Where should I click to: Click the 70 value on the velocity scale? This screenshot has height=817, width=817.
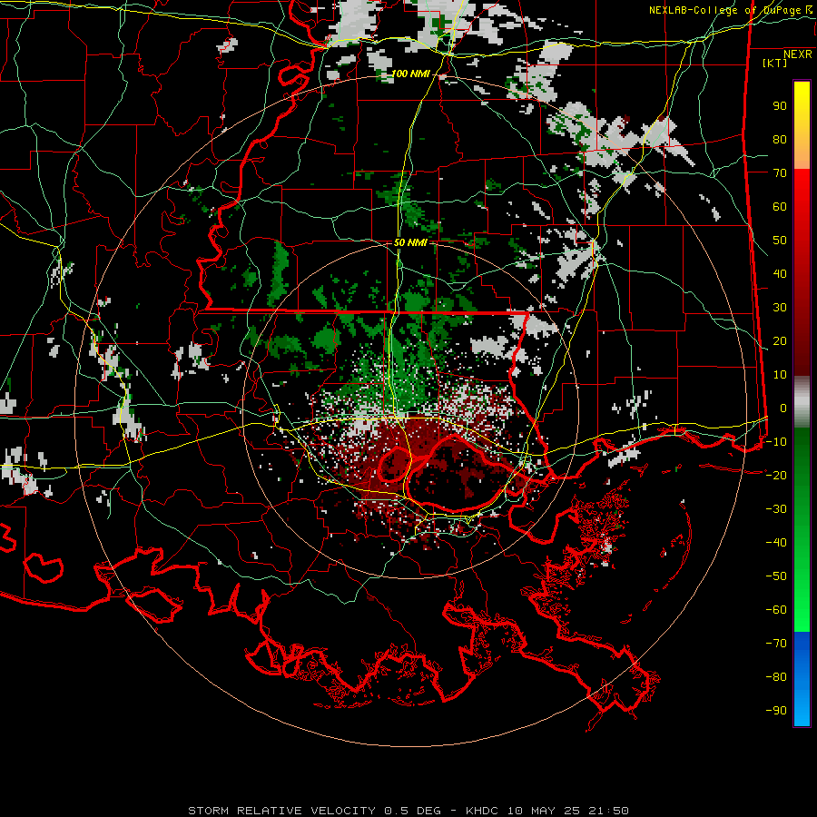[x=780, y=173]
